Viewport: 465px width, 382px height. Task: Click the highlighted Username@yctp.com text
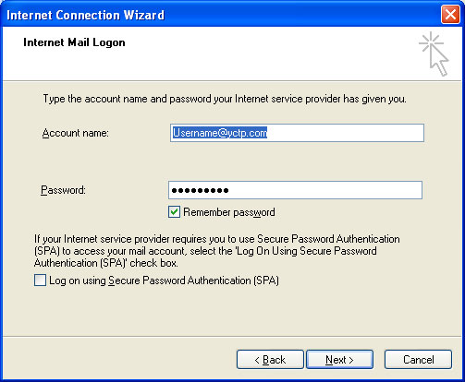point(220,133)
